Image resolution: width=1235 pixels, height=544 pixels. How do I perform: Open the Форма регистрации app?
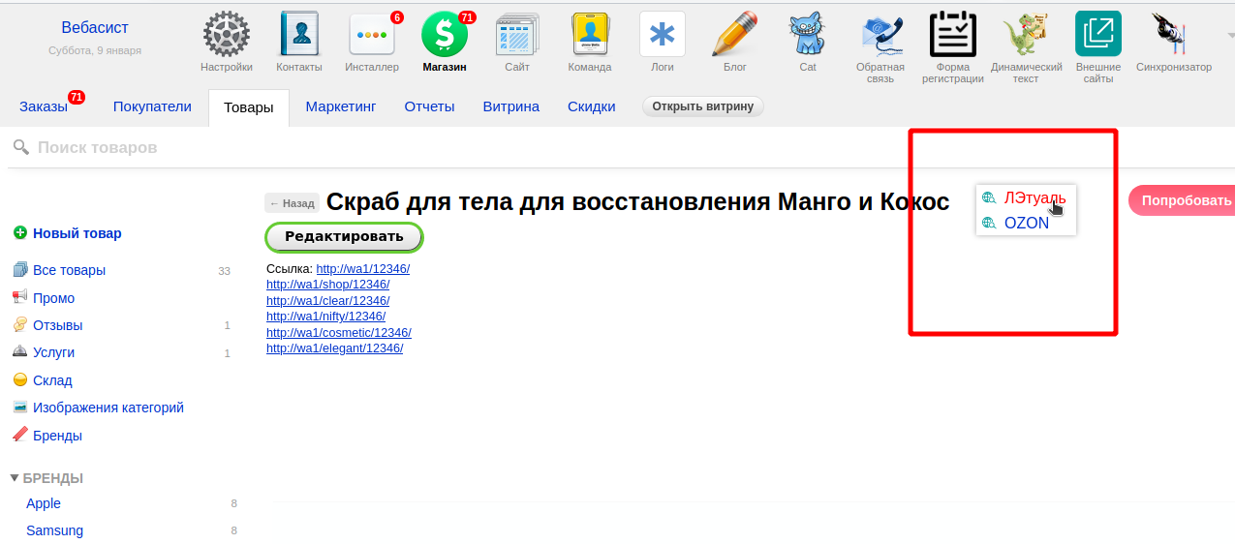pos(953,35)
